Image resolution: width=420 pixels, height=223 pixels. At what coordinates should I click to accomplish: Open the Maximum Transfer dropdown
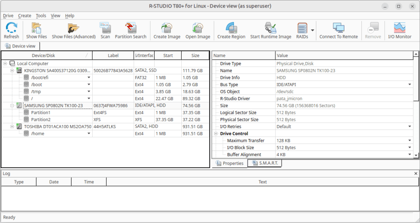coord(409,140)
